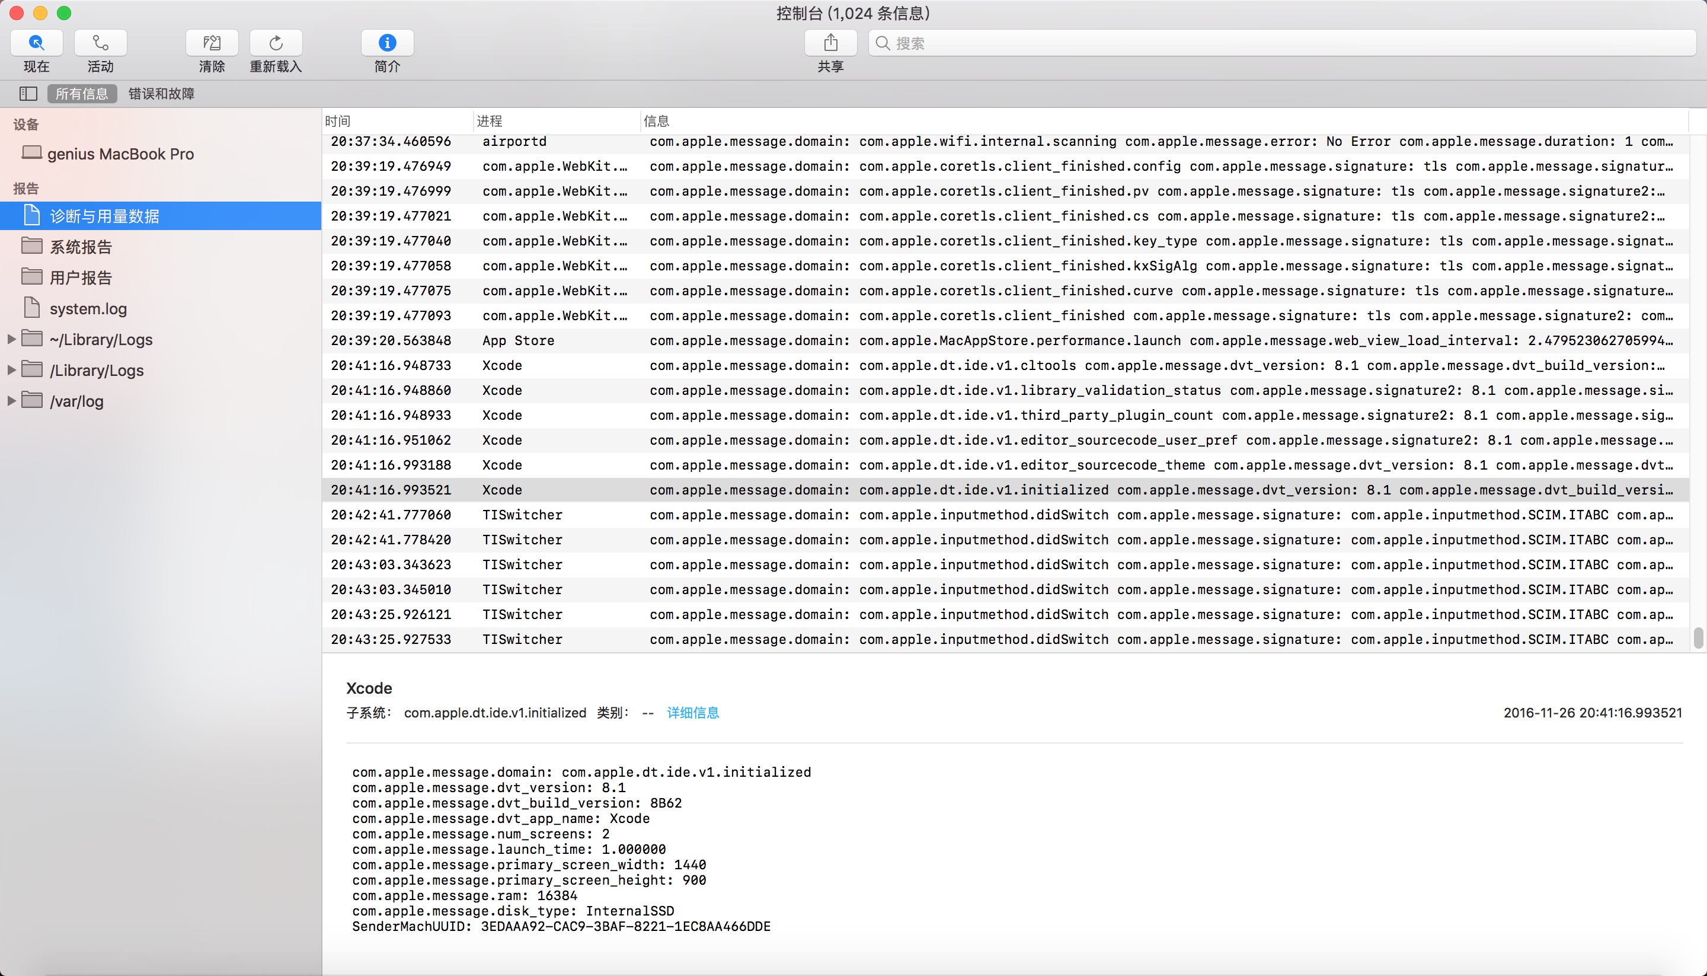Image resolution: width=1707 pixels, height=976 pixels.
Task: Select WebKit row at 20:39:19.477075
Action: 1005,291
